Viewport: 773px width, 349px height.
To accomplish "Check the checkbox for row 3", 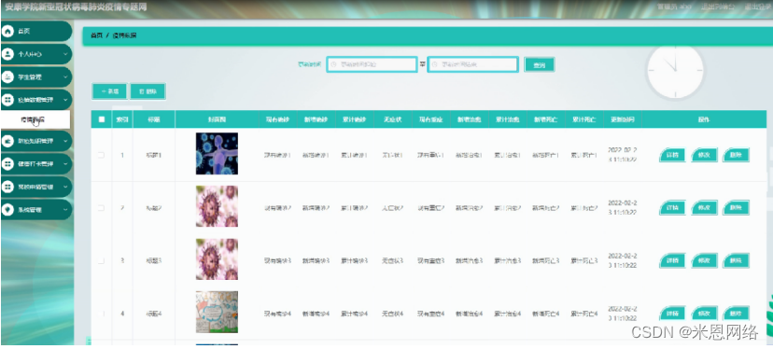I will tap(101, 260).
